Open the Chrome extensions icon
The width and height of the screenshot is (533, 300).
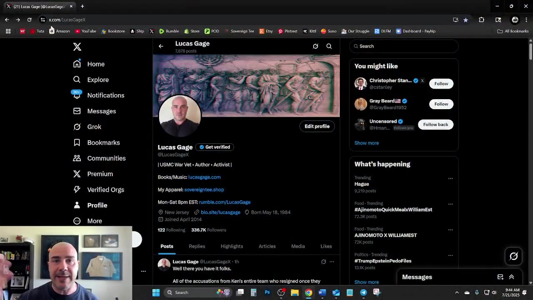coord(481,20)
